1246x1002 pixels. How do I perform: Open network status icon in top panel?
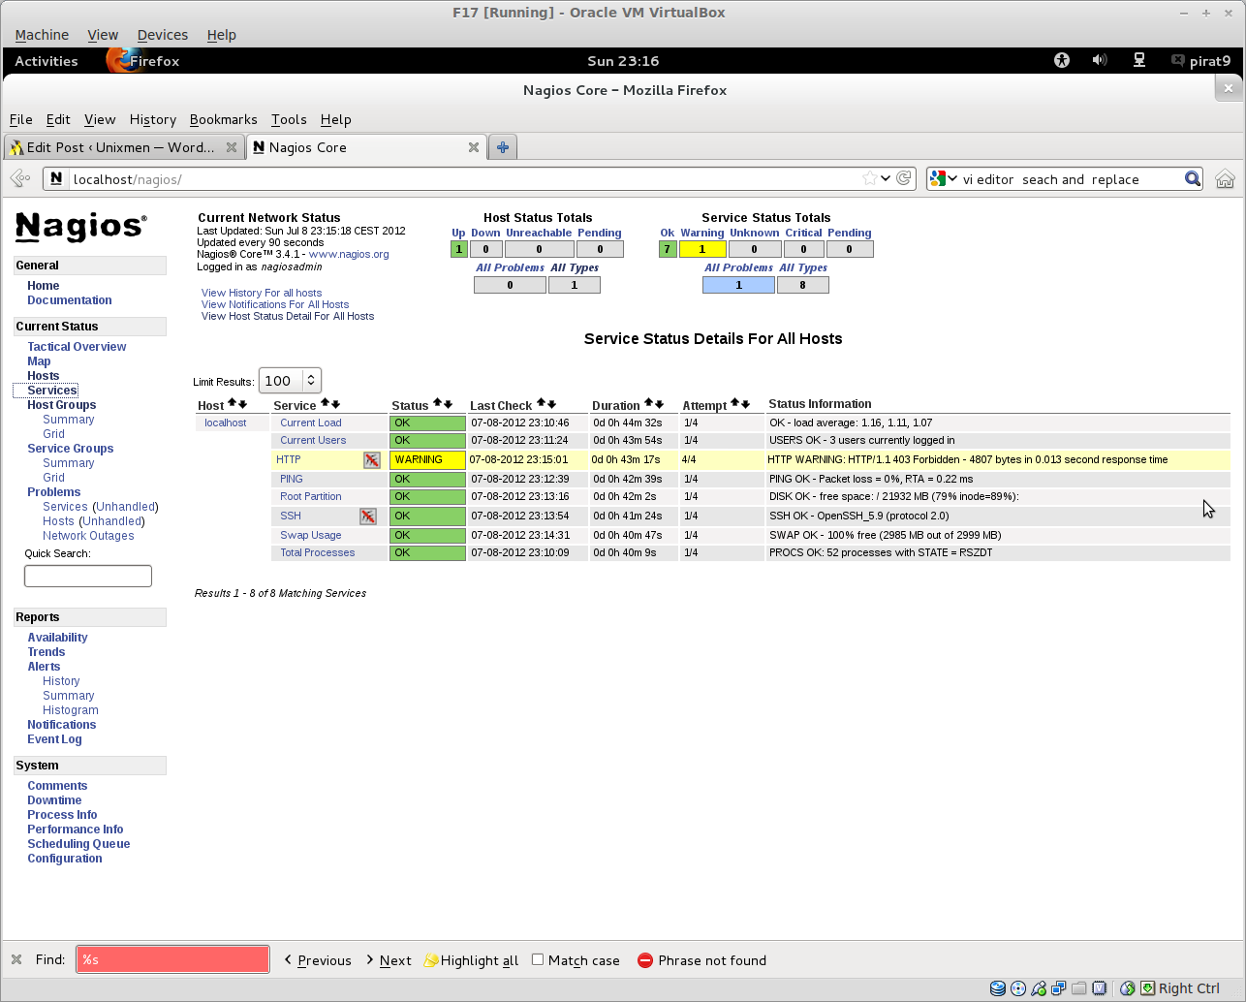tap(1139, 60)
